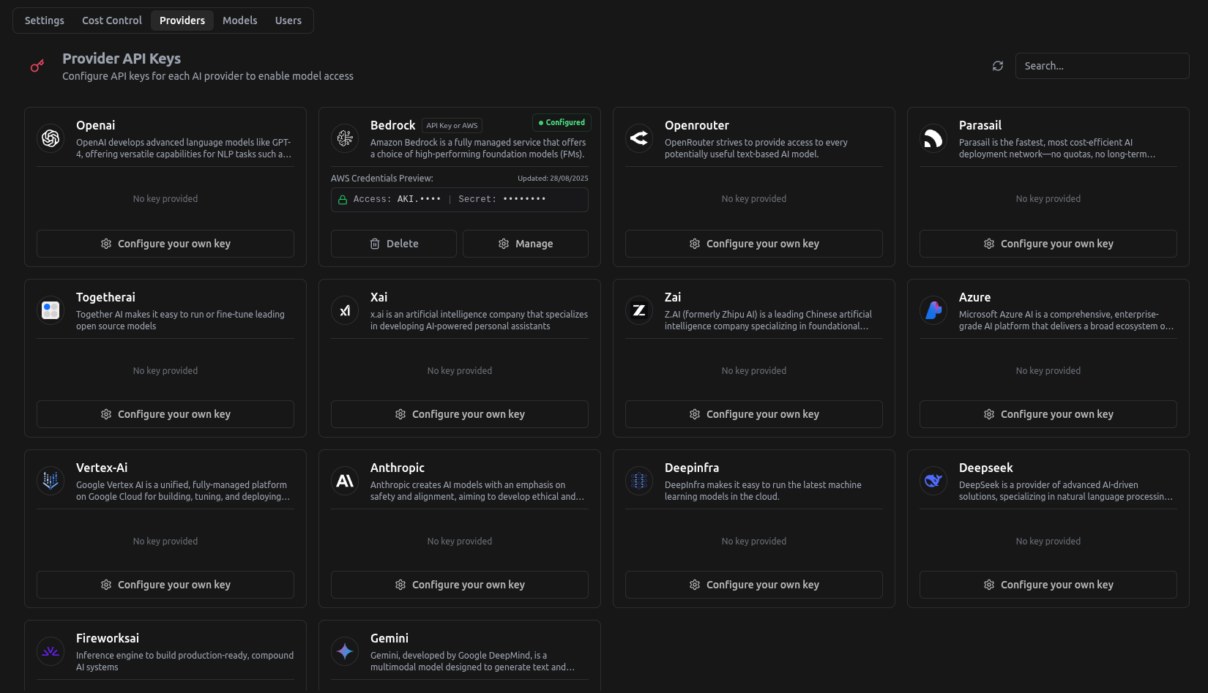Configure your own key for Anthropic
The height and width of the screenshot is (693, 1208).
(x=460, y=585)
